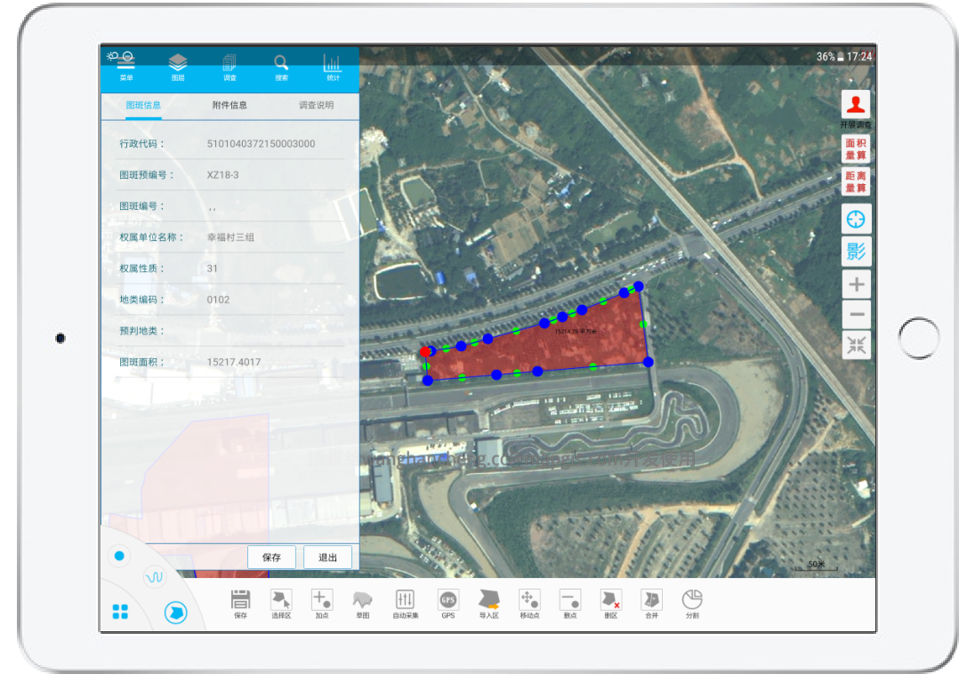Select the 加点 add point tool
Screen dimensions: 967x690
coord(321,603)
